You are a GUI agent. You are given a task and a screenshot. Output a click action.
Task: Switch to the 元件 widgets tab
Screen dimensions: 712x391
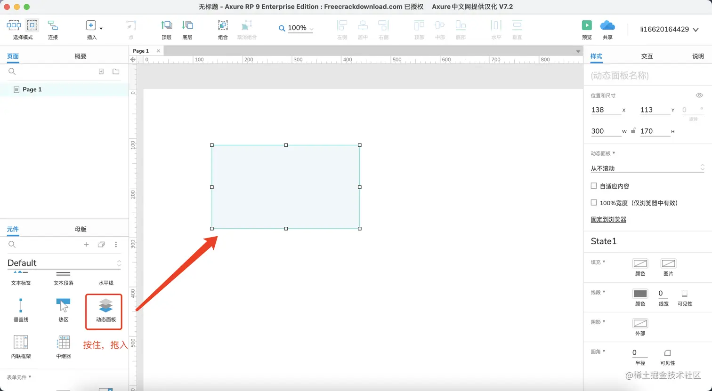(x=13, y=229)
